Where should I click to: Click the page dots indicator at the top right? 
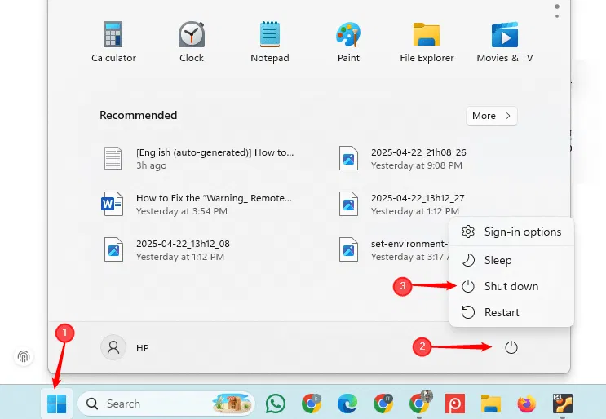[x=557, y=11]
